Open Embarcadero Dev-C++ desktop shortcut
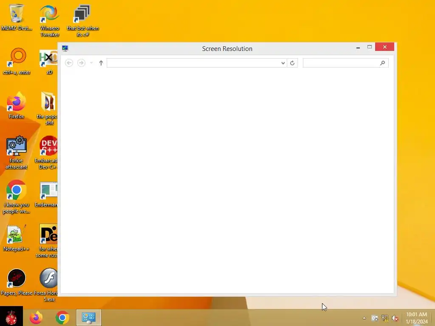This screenshot has height=326, width=435. 47,152
